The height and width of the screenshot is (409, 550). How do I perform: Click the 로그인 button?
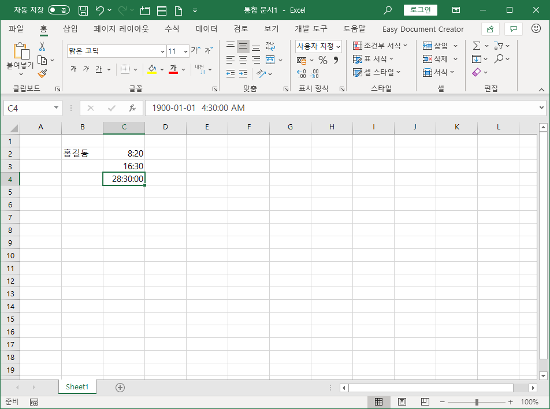[420, 10]
